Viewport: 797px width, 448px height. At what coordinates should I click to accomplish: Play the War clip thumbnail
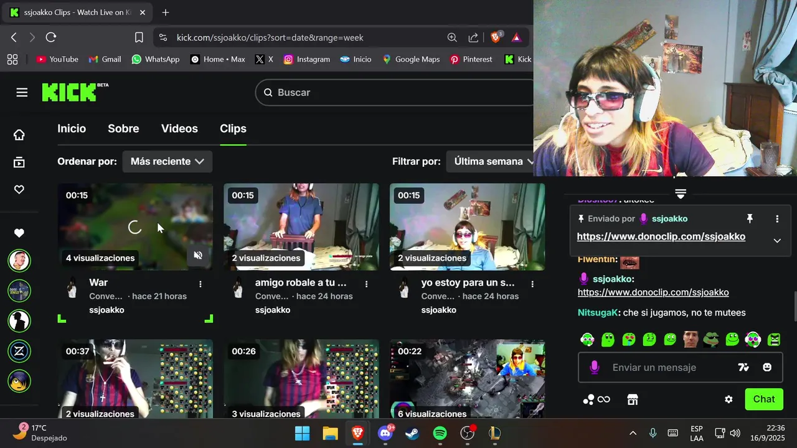135,226
